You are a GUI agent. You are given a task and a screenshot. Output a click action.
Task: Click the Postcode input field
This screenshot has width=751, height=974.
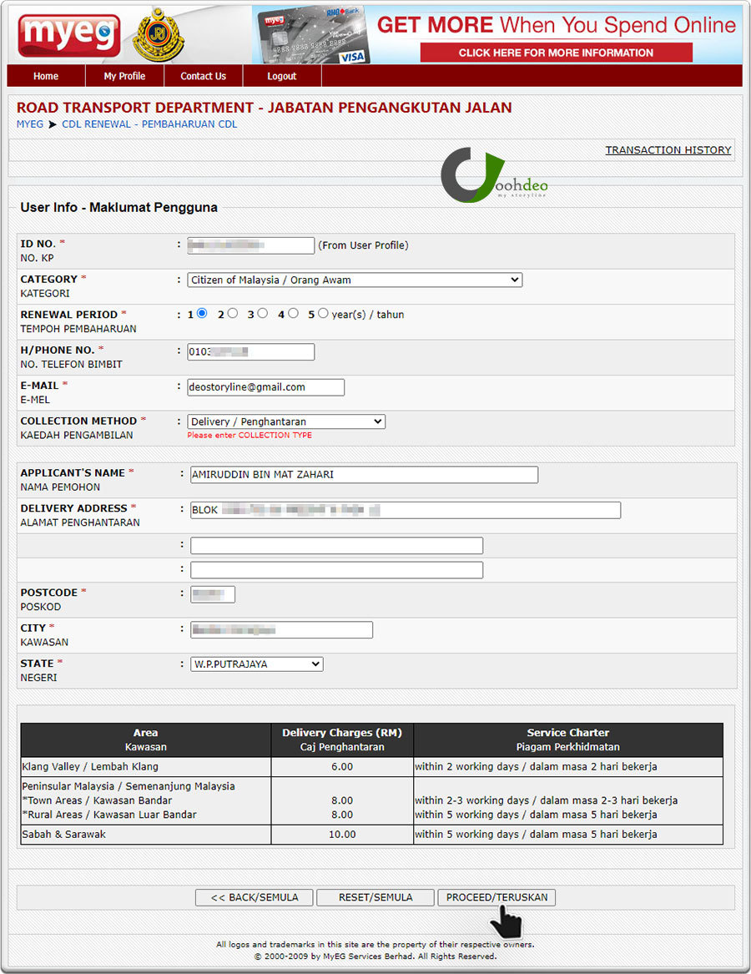pyautogui.click(x=213, y=594)
